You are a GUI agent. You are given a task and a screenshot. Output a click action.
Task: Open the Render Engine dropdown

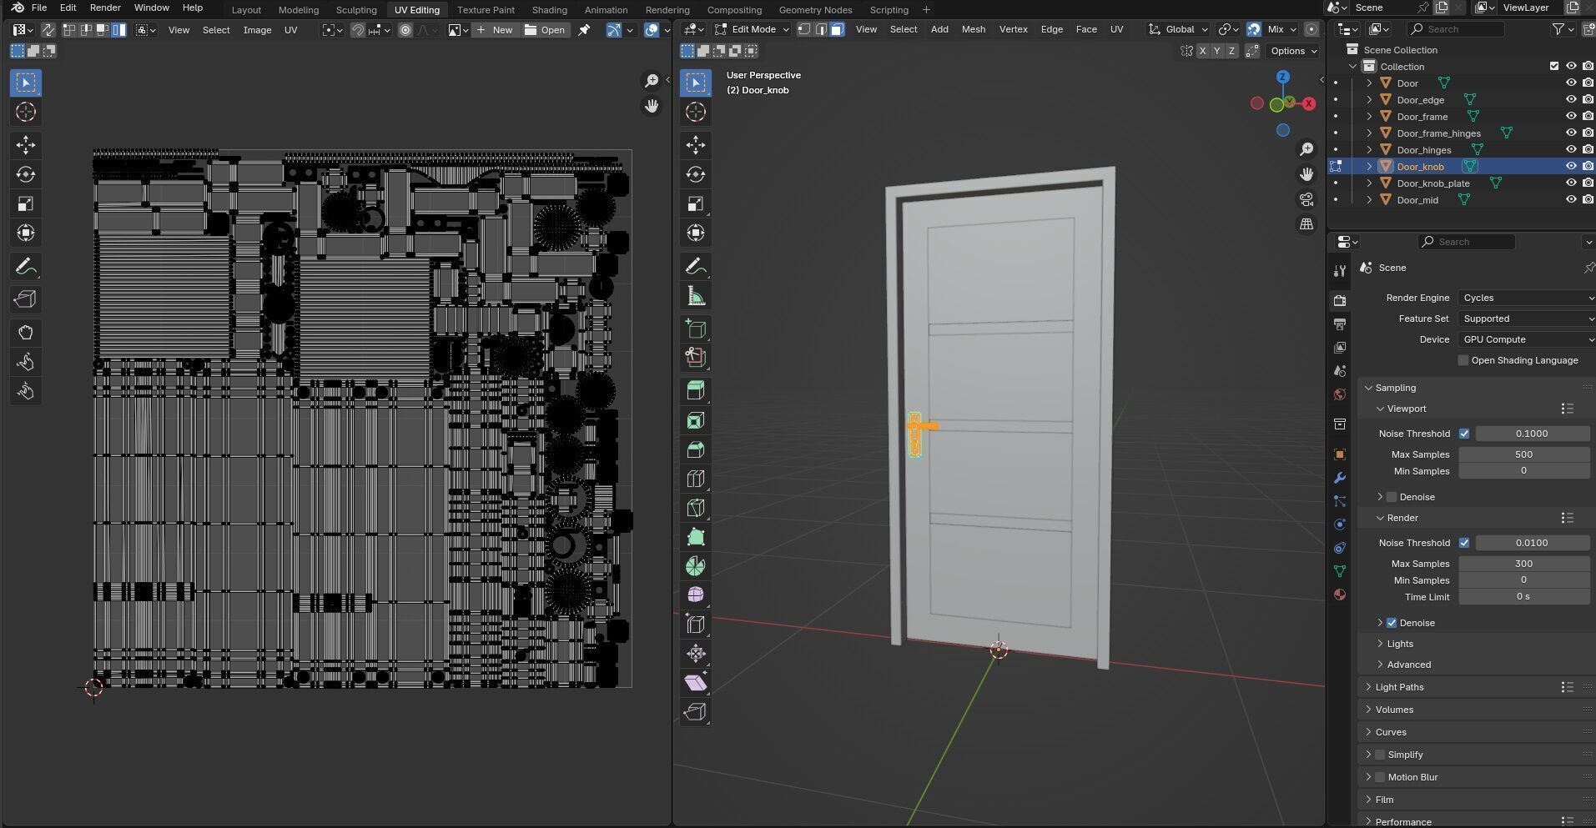(x=1527, y=298)
